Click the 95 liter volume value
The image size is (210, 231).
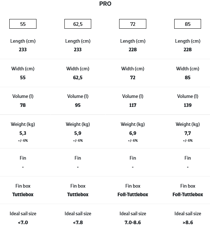(78, 105)
